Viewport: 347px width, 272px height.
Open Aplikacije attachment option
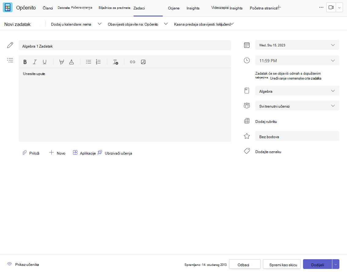84,153
